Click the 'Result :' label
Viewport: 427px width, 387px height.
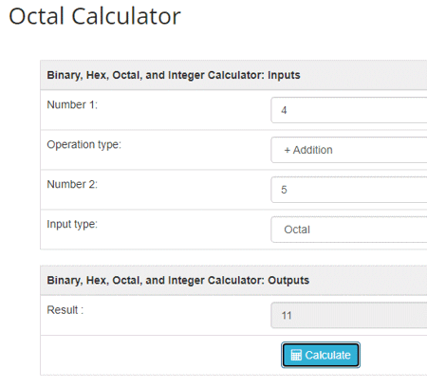pyautogui.click(x=65, y=310)
